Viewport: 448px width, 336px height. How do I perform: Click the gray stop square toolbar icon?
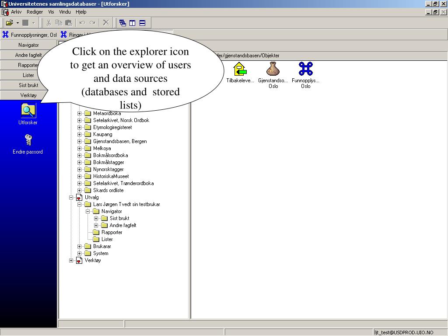click(25, 23)
